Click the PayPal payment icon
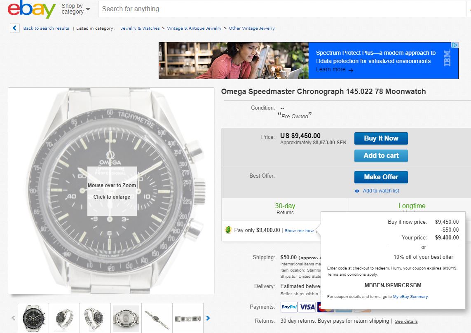The image size is (471, 333). tap(289, 307)
